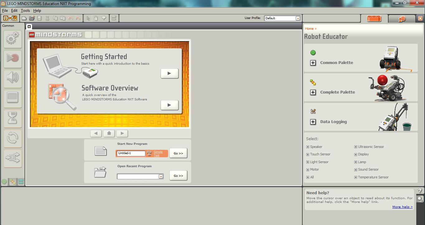Expand the All selection
The height and width of the screenshot is (225, 425).
[x=308, y=177]
